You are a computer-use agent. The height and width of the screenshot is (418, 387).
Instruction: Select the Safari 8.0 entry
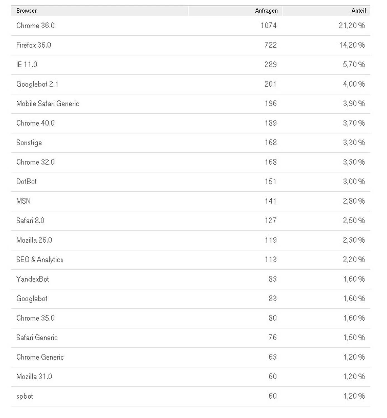coord(30,221)
